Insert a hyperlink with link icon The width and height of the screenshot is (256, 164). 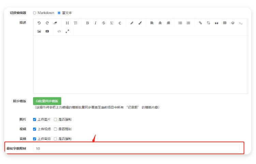coord(200,23)
